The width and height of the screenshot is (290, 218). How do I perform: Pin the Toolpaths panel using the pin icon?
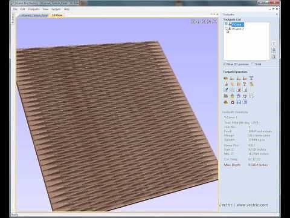coord(277,14)
